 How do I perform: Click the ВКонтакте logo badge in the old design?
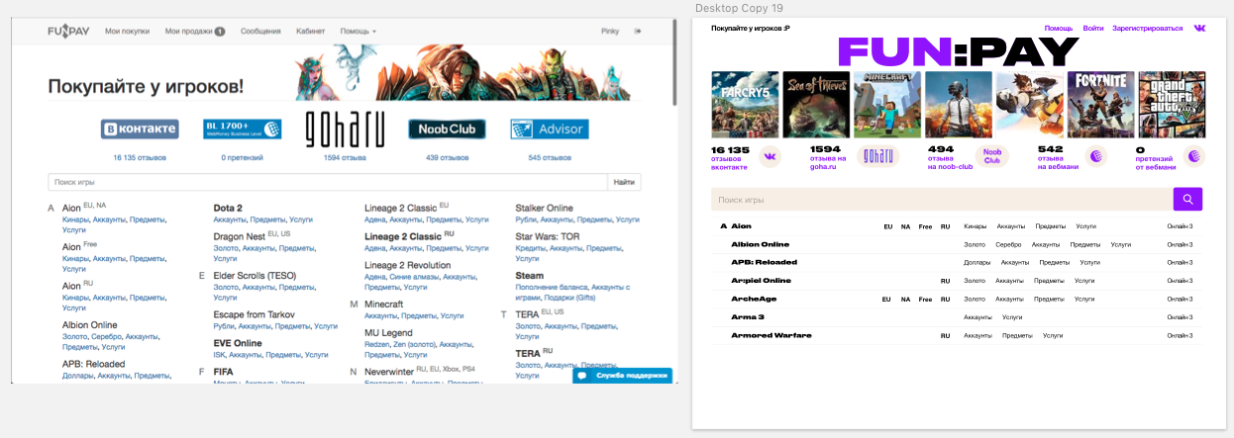pos(140,130)
